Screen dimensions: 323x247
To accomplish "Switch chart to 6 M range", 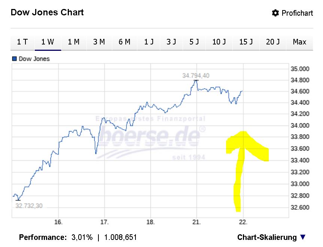I will click(x=124, y=42).
